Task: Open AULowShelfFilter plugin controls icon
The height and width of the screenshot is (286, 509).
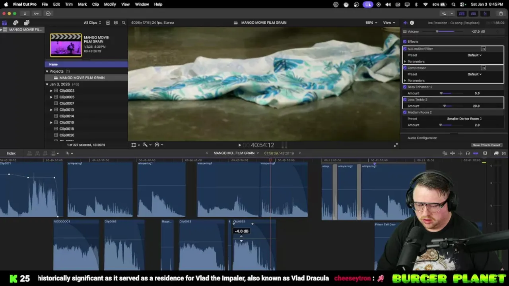Action: coord(483,49)
